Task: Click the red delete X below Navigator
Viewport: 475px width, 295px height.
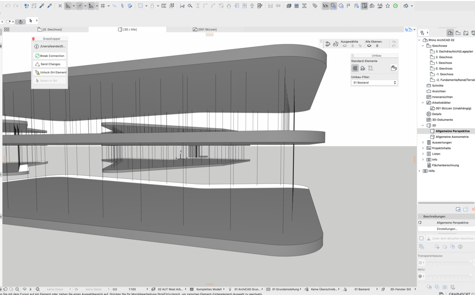Action: (x=473, y=209)
